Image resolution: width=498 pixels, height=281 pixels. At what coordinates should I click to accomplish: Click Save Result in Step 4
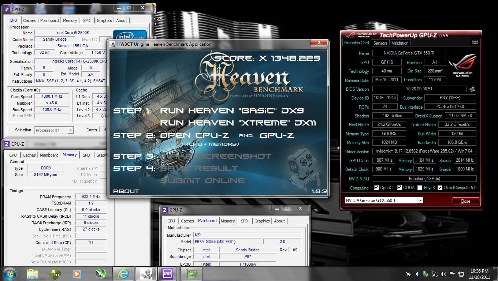click(x=199, y=168)
